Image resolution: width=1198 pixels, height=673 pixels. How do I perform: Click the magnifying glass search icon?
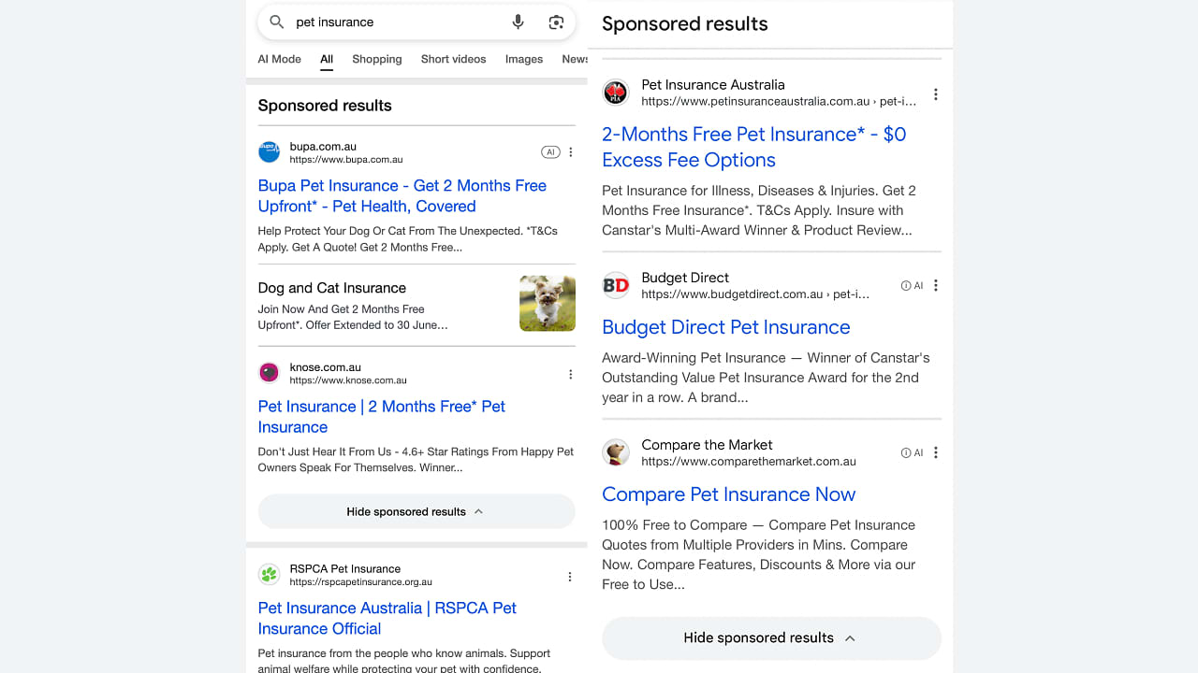pos(276,22)
